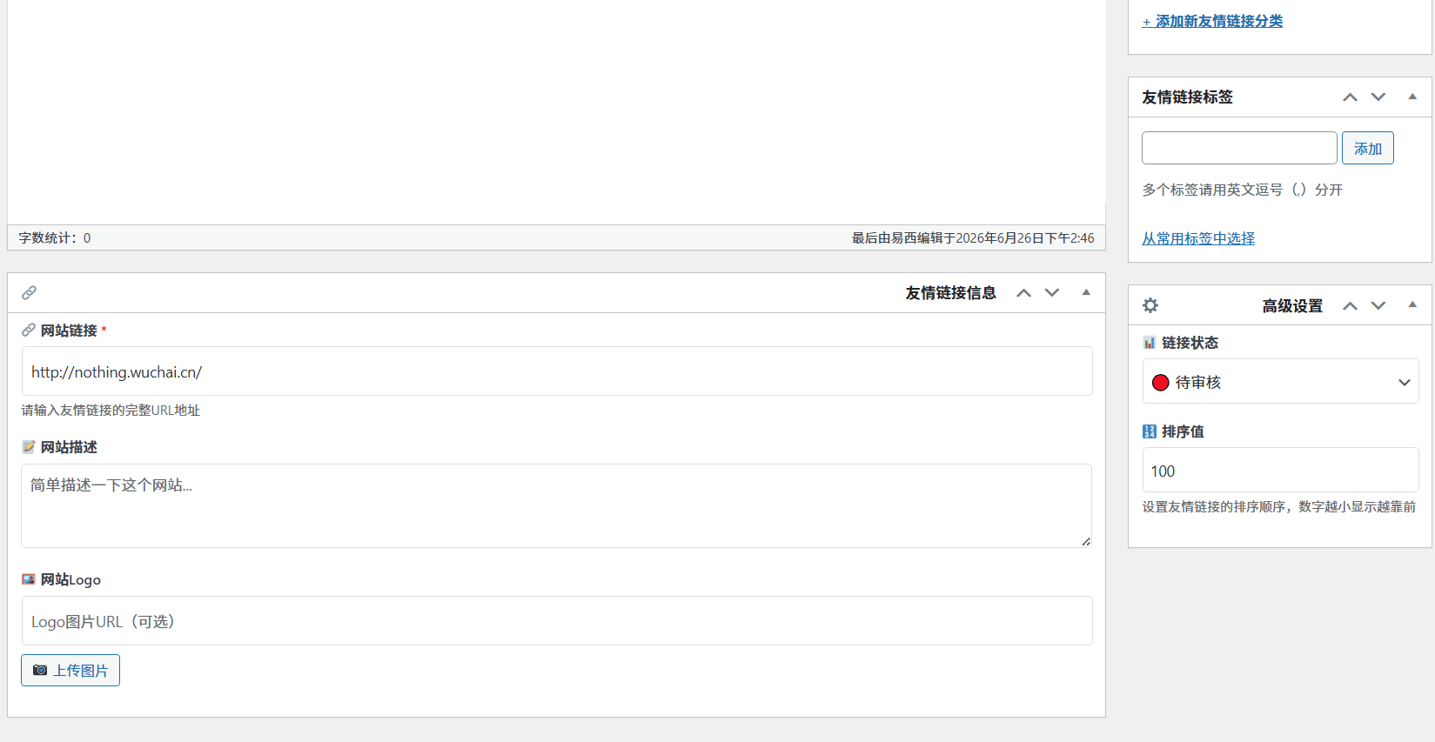Collapse the 友情链接标签 panel with triangle toggle
Viewport: 1435px width, 742px height.
[1412, 97]
